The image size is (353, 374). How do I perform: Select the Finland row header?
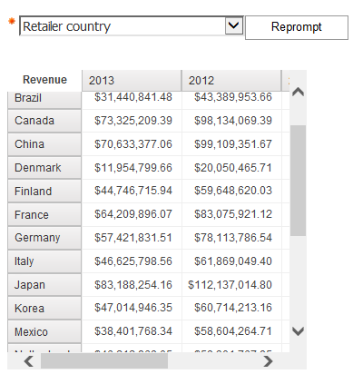click(44, 192)
